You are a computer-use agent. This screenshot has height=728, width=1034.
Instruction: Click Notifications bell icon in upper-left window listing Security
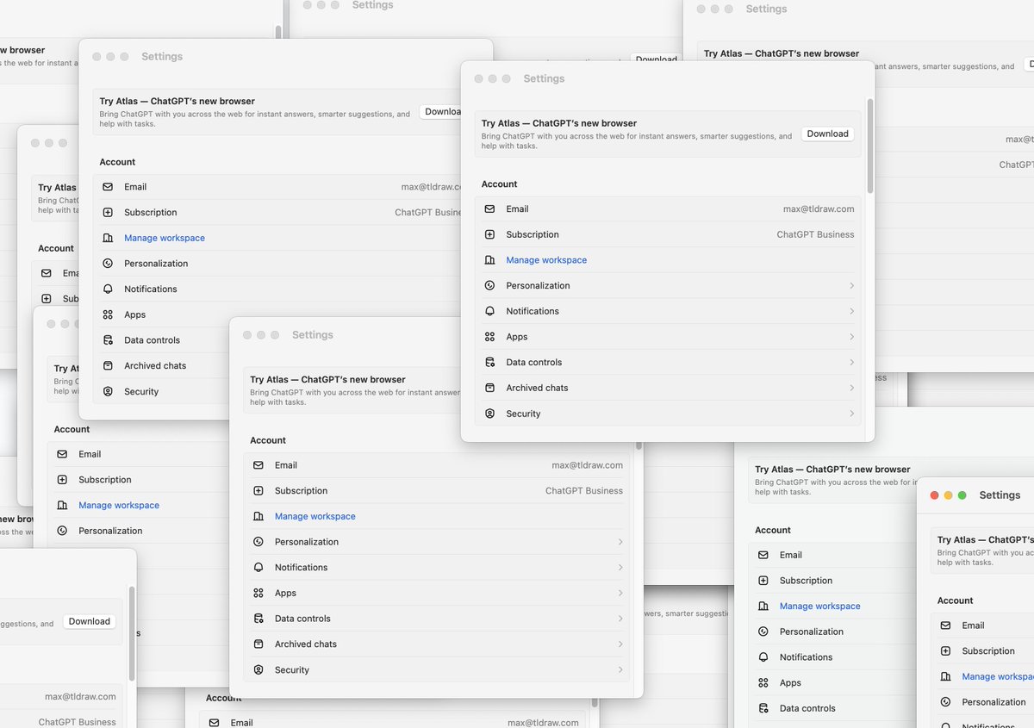click(x=108, y=289)
